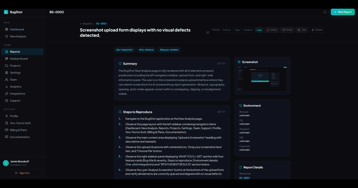
Task: Share the report
Action: coord(271,30)
